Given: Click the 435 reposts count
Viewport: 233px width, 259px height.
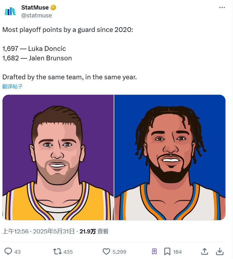Looking at the screenshot, I should (68, 252).
